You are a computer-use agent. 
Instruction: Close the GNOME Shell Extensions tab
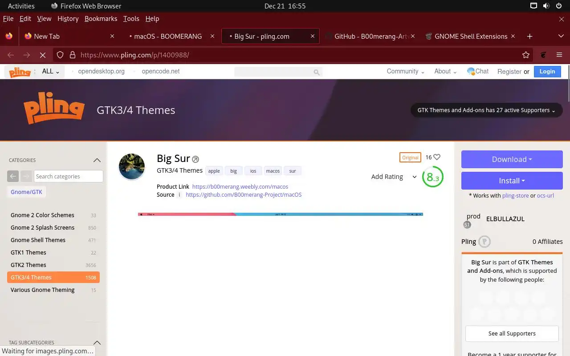coord(513,36)
